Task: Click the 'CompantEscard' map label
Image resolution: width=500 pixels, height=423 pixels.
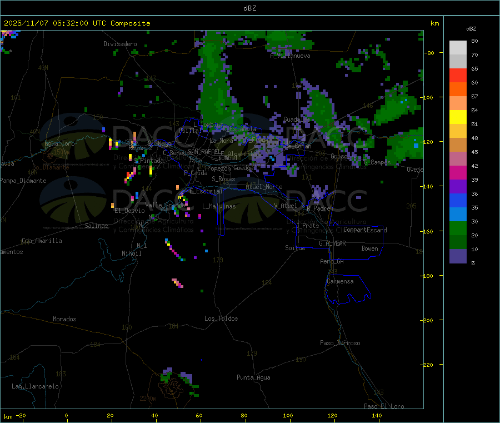Action: [365, 230]
